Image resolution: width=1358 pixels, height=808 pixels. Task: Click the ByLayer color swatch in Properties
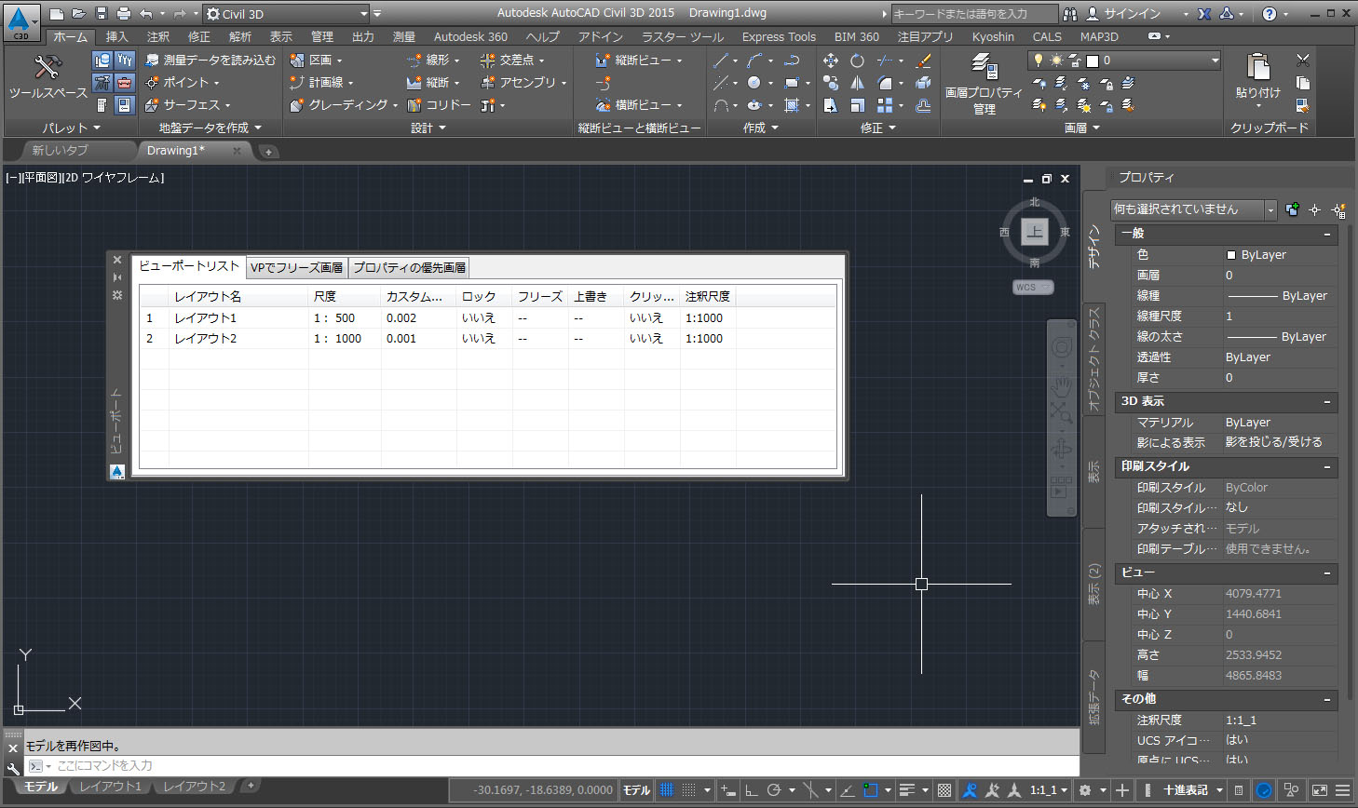tap(1231, 255)
